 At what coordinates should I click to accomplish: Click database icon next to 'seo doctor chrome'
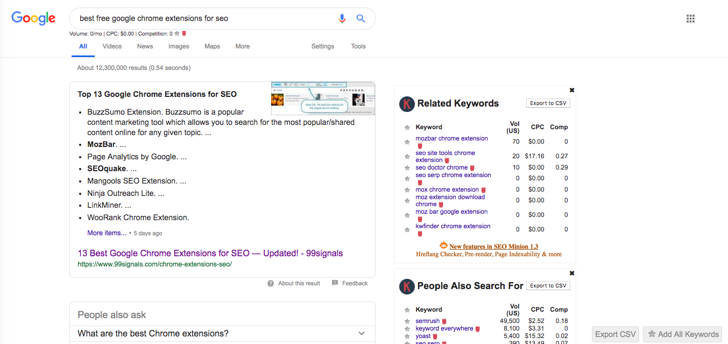(x=472, y=168)
